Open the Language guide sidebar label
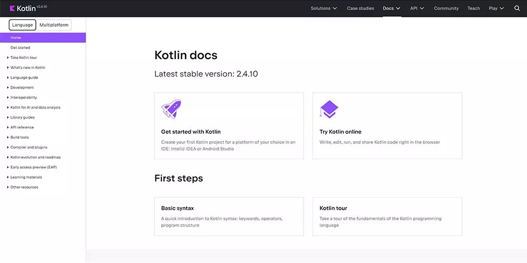This screenshot has width=527, height=263. 24,77
